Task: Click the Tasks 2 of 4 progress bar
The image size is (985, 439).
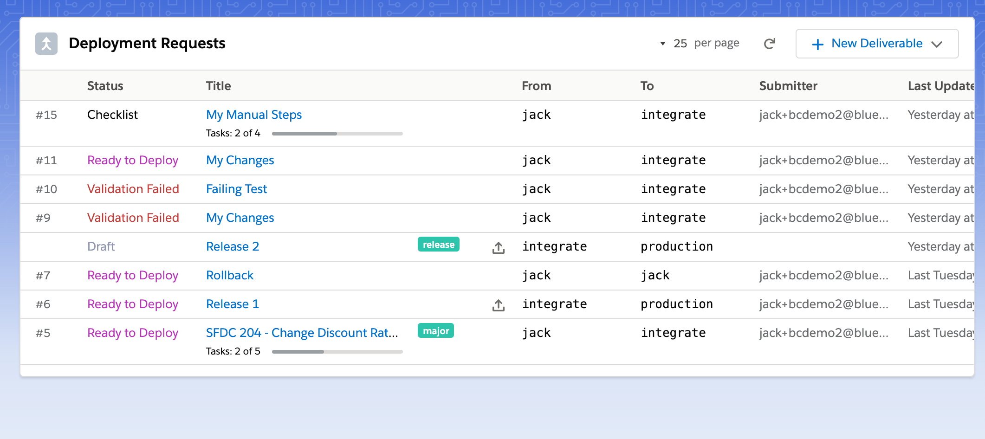Action: (337, 134)
